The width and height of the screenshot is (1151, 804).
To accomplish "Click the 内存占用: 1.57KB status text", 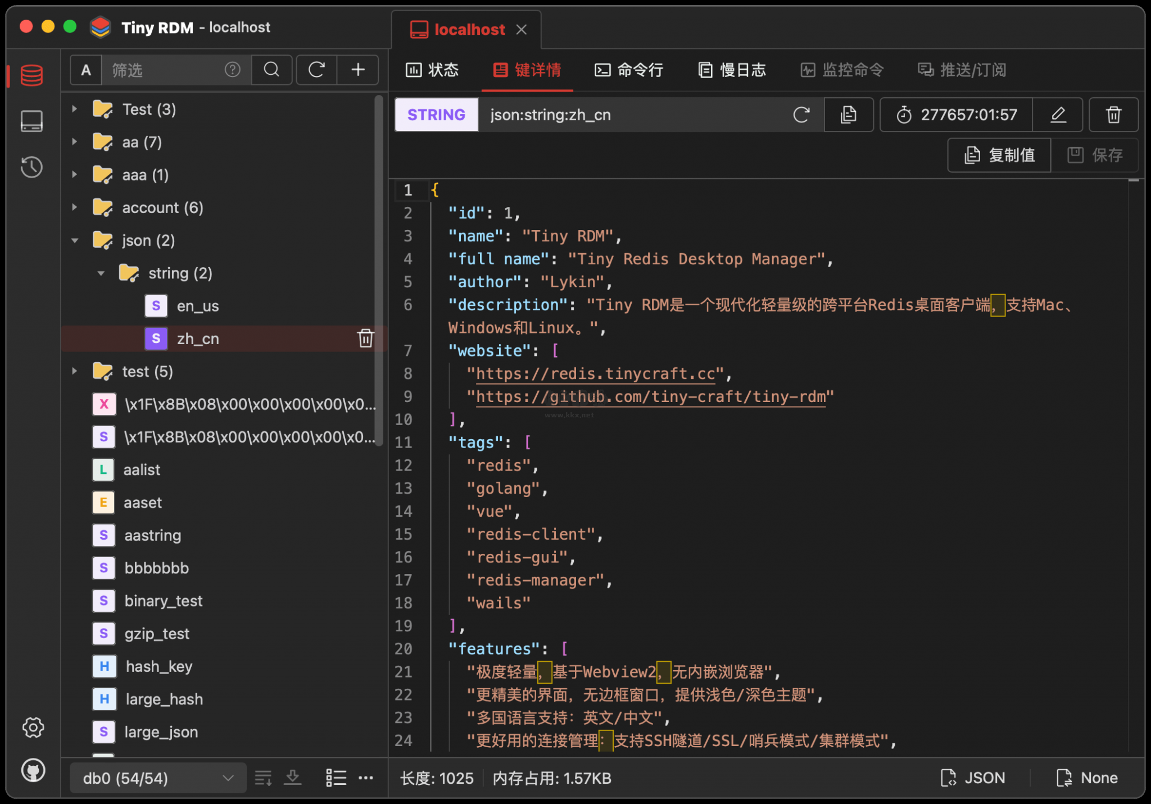I will pyautogui.click(x=552, y=778).
